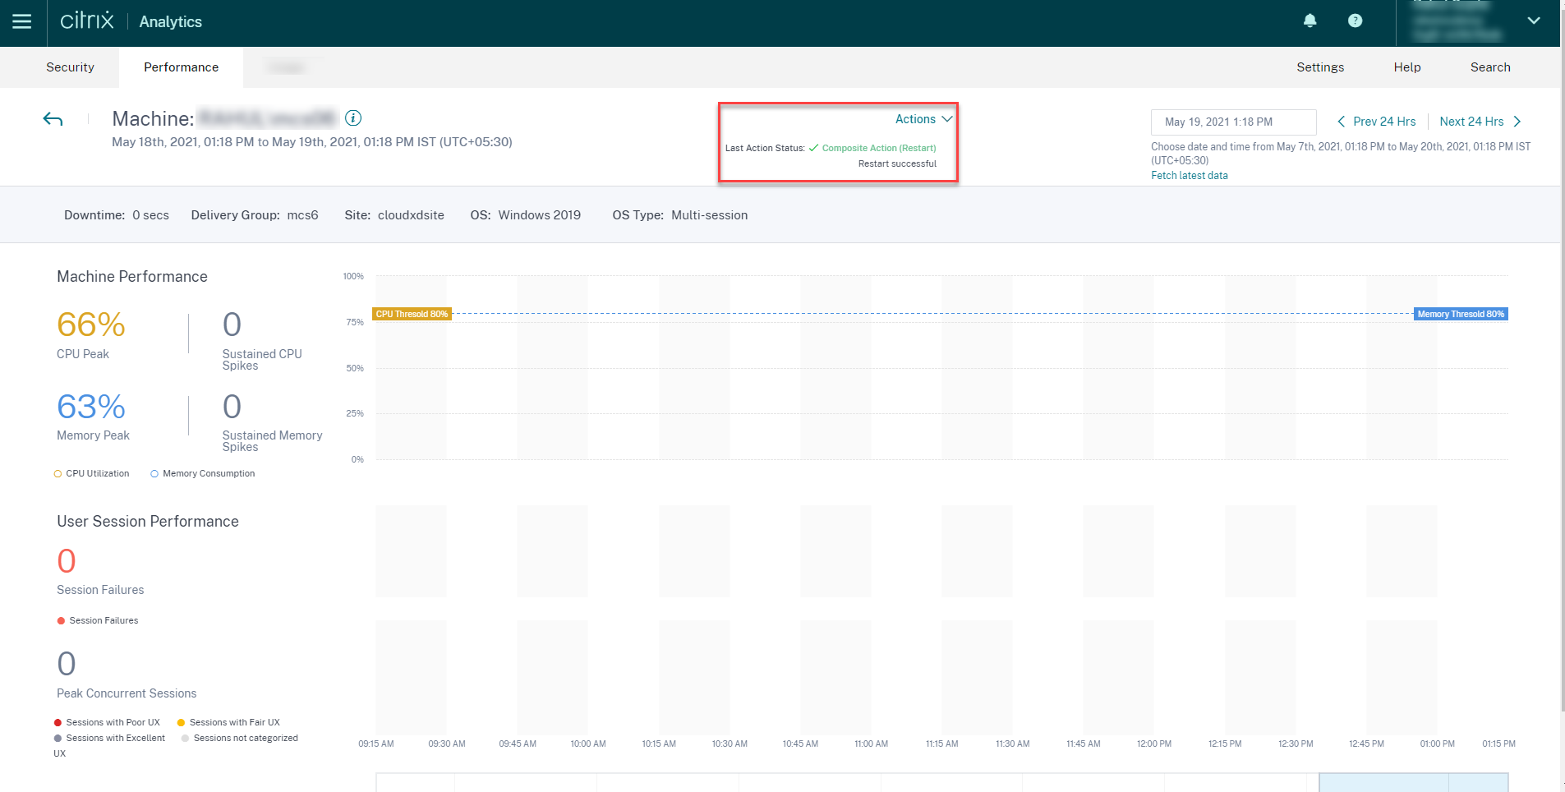The height and width of the screenshot is (792, 1565).
Task: Switch to the Security tab
Action: tap(70, 67)
